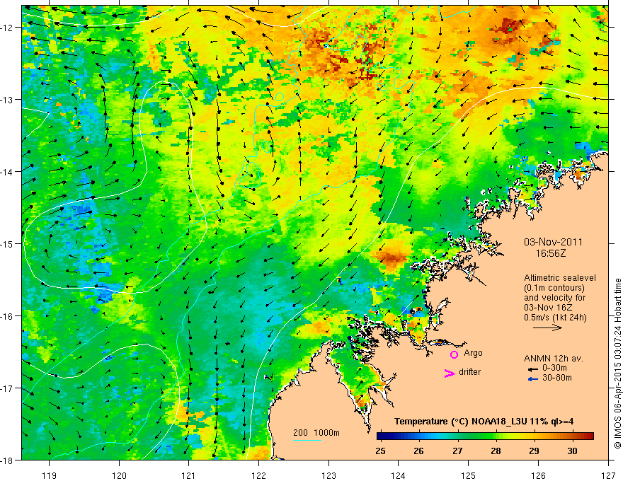The height and width of the screenshot is (481, 623).
Task: Click the '03-Nov 16Z' legend line
Action: (x=549, y=308)
